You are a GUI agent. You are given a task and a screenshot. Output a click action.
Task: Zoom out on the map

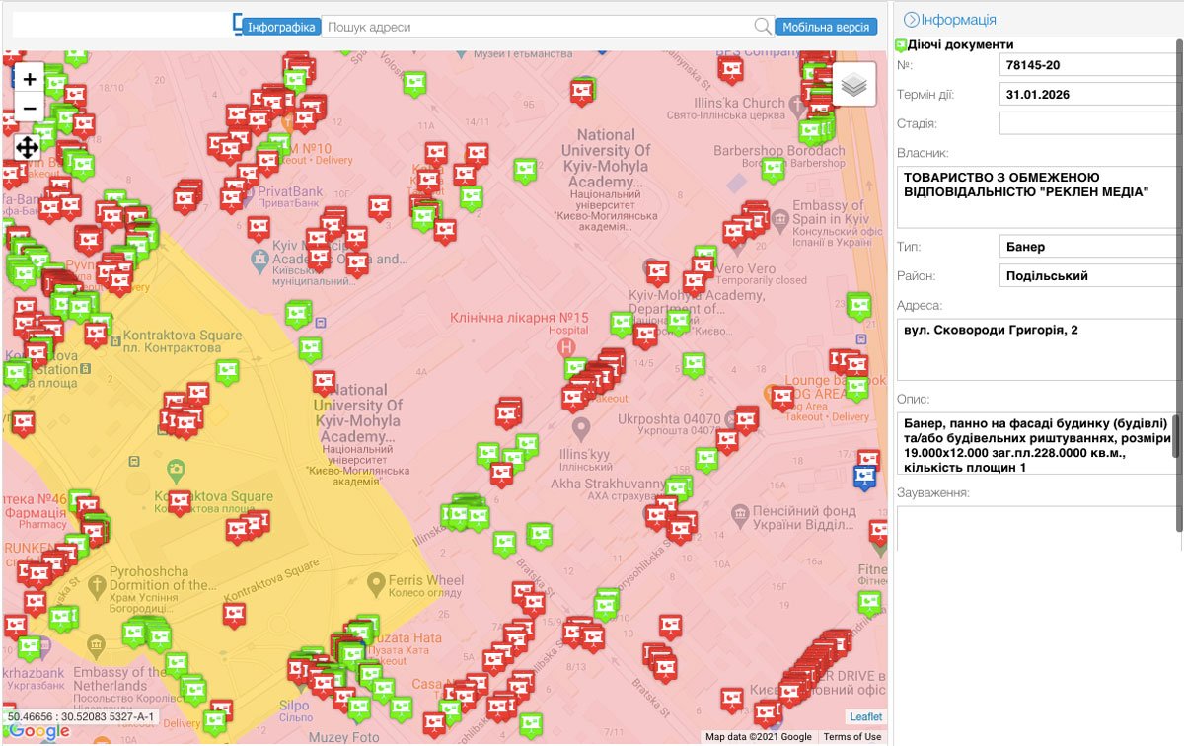[x=29, y=109]
